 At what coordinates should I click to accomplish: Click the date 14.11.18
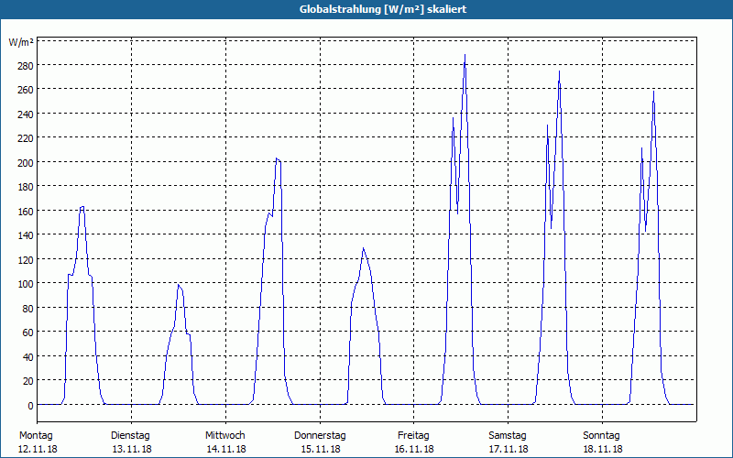[226, 449]
